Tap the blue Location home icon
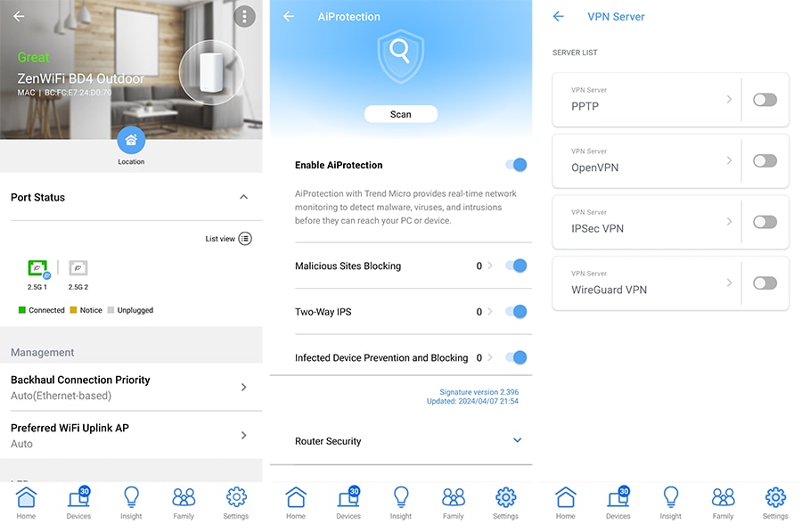802x532 pixels. click(131, 140)
